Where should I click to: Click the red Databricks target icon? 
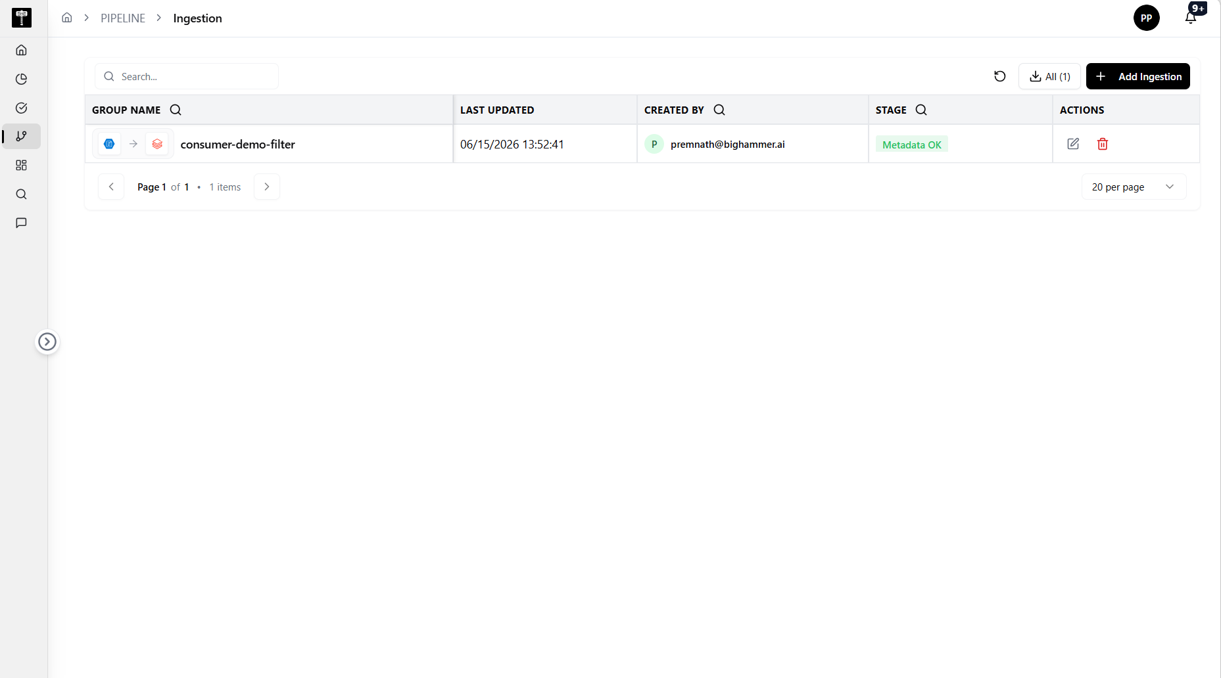tap(157, 144)
